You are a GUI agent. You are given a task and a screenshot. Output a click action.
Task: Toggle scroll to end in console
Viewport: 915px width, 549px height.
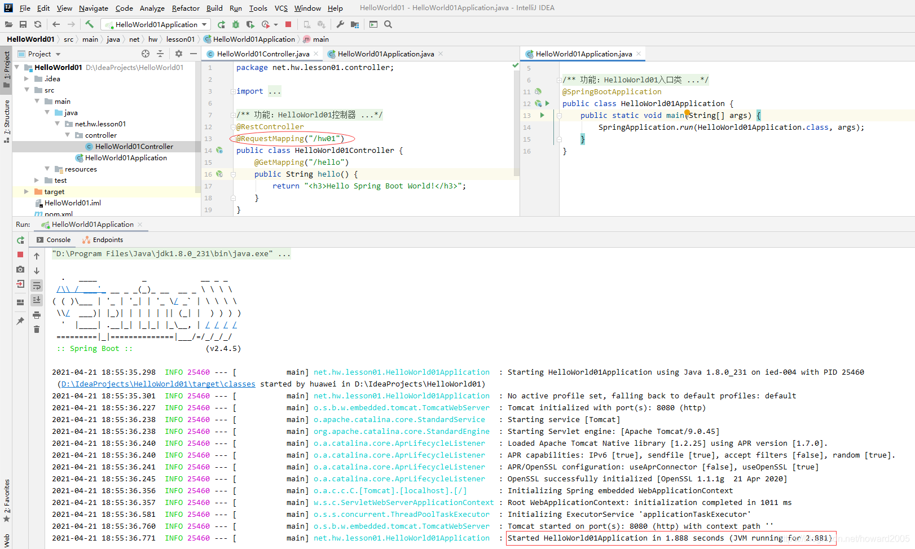[37, 300]
